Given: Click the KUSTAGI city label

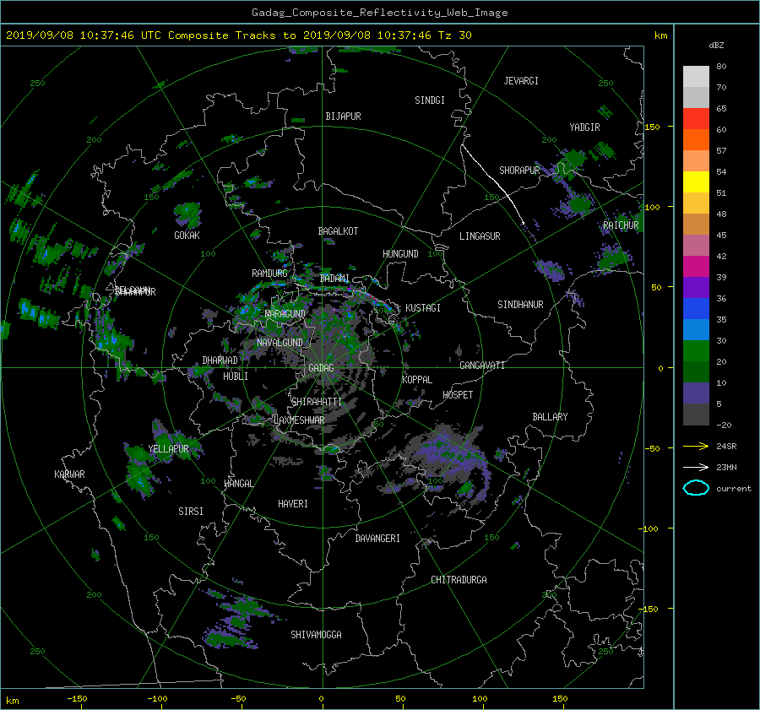Looking at the screenshot, I should coord(423,308).
